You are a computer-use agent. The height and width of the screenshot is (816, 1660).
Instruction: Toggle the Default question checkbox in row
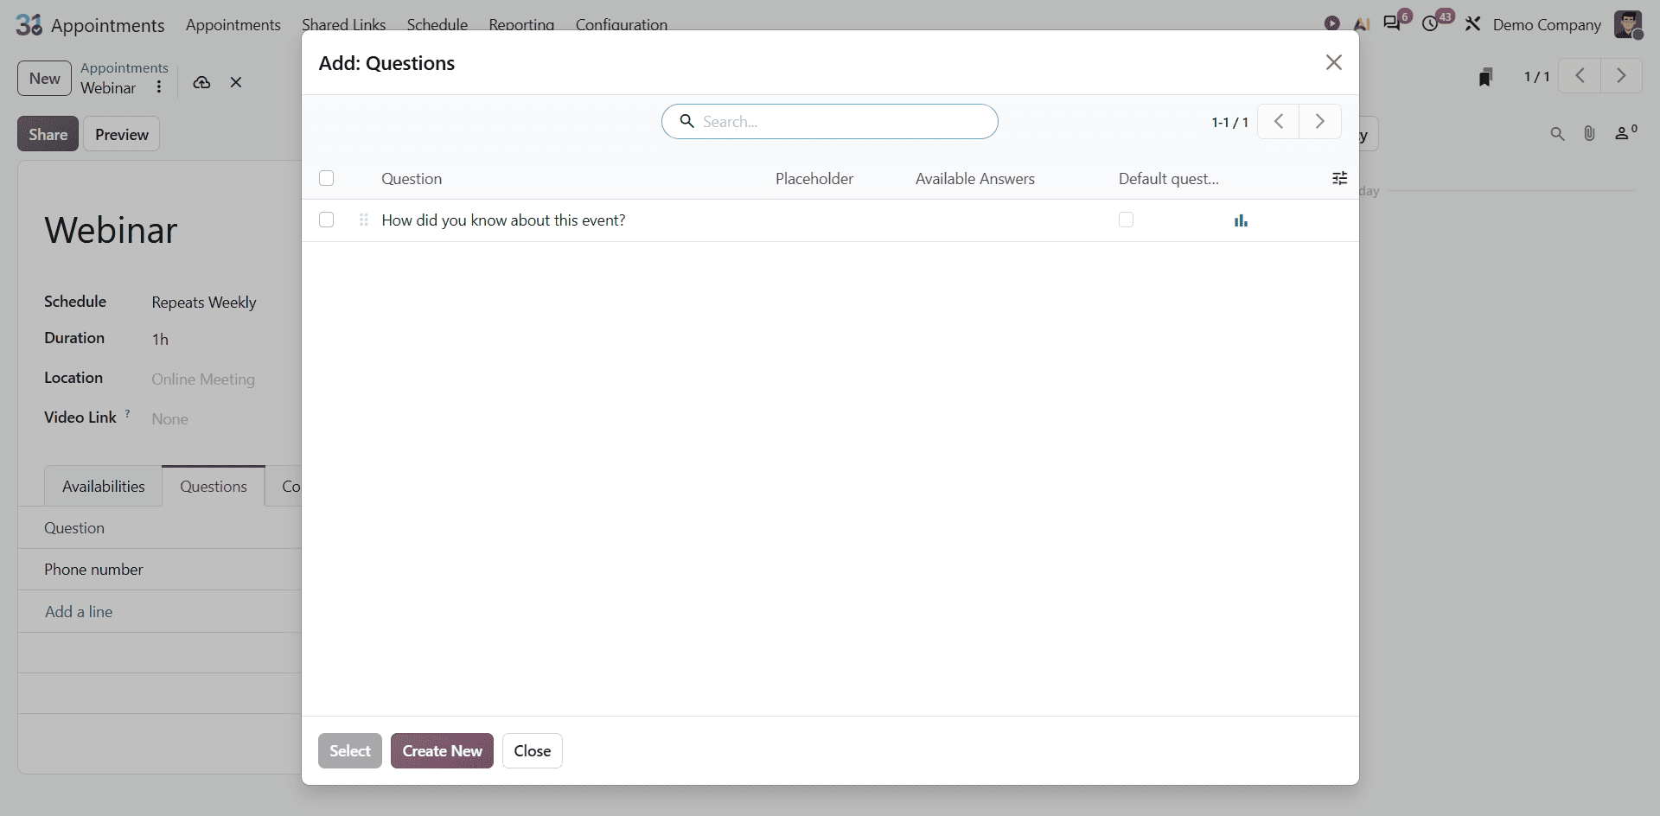[x=1126, y=220]
